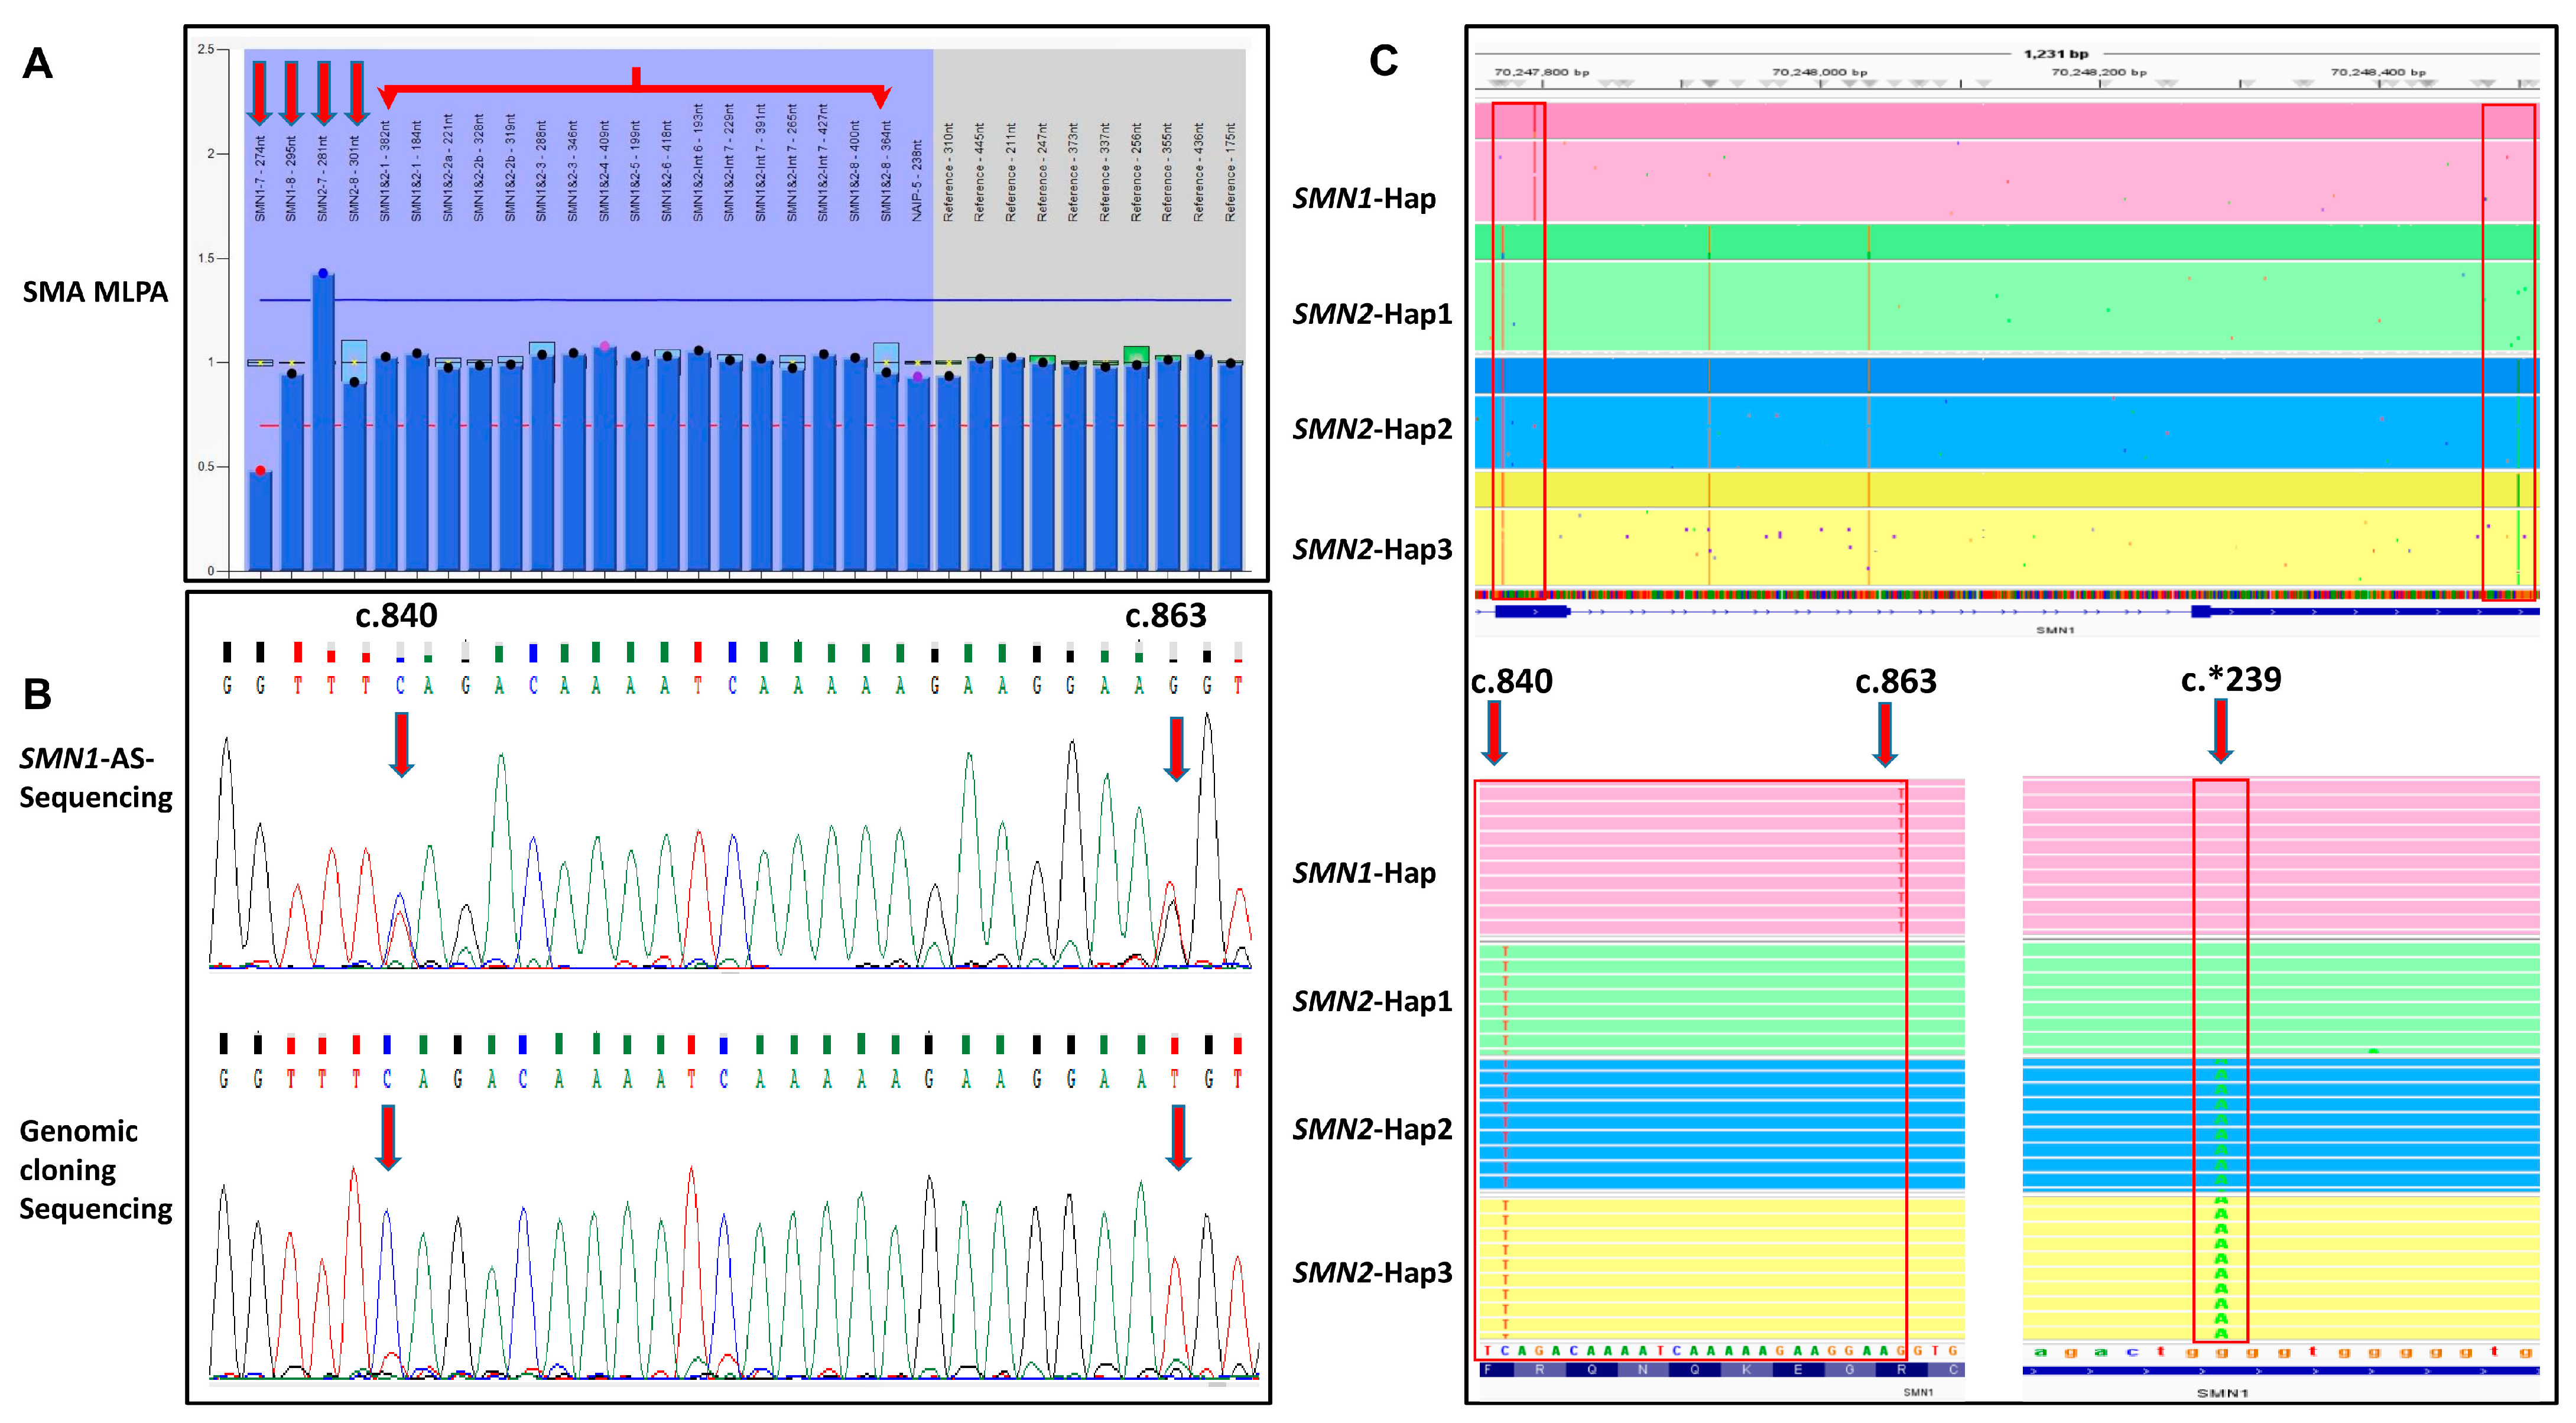This screenshot has width=2576, height=1423.
Task: Click the 'Reference - 175nt' probe label
Action: [x=1230, y=172]
